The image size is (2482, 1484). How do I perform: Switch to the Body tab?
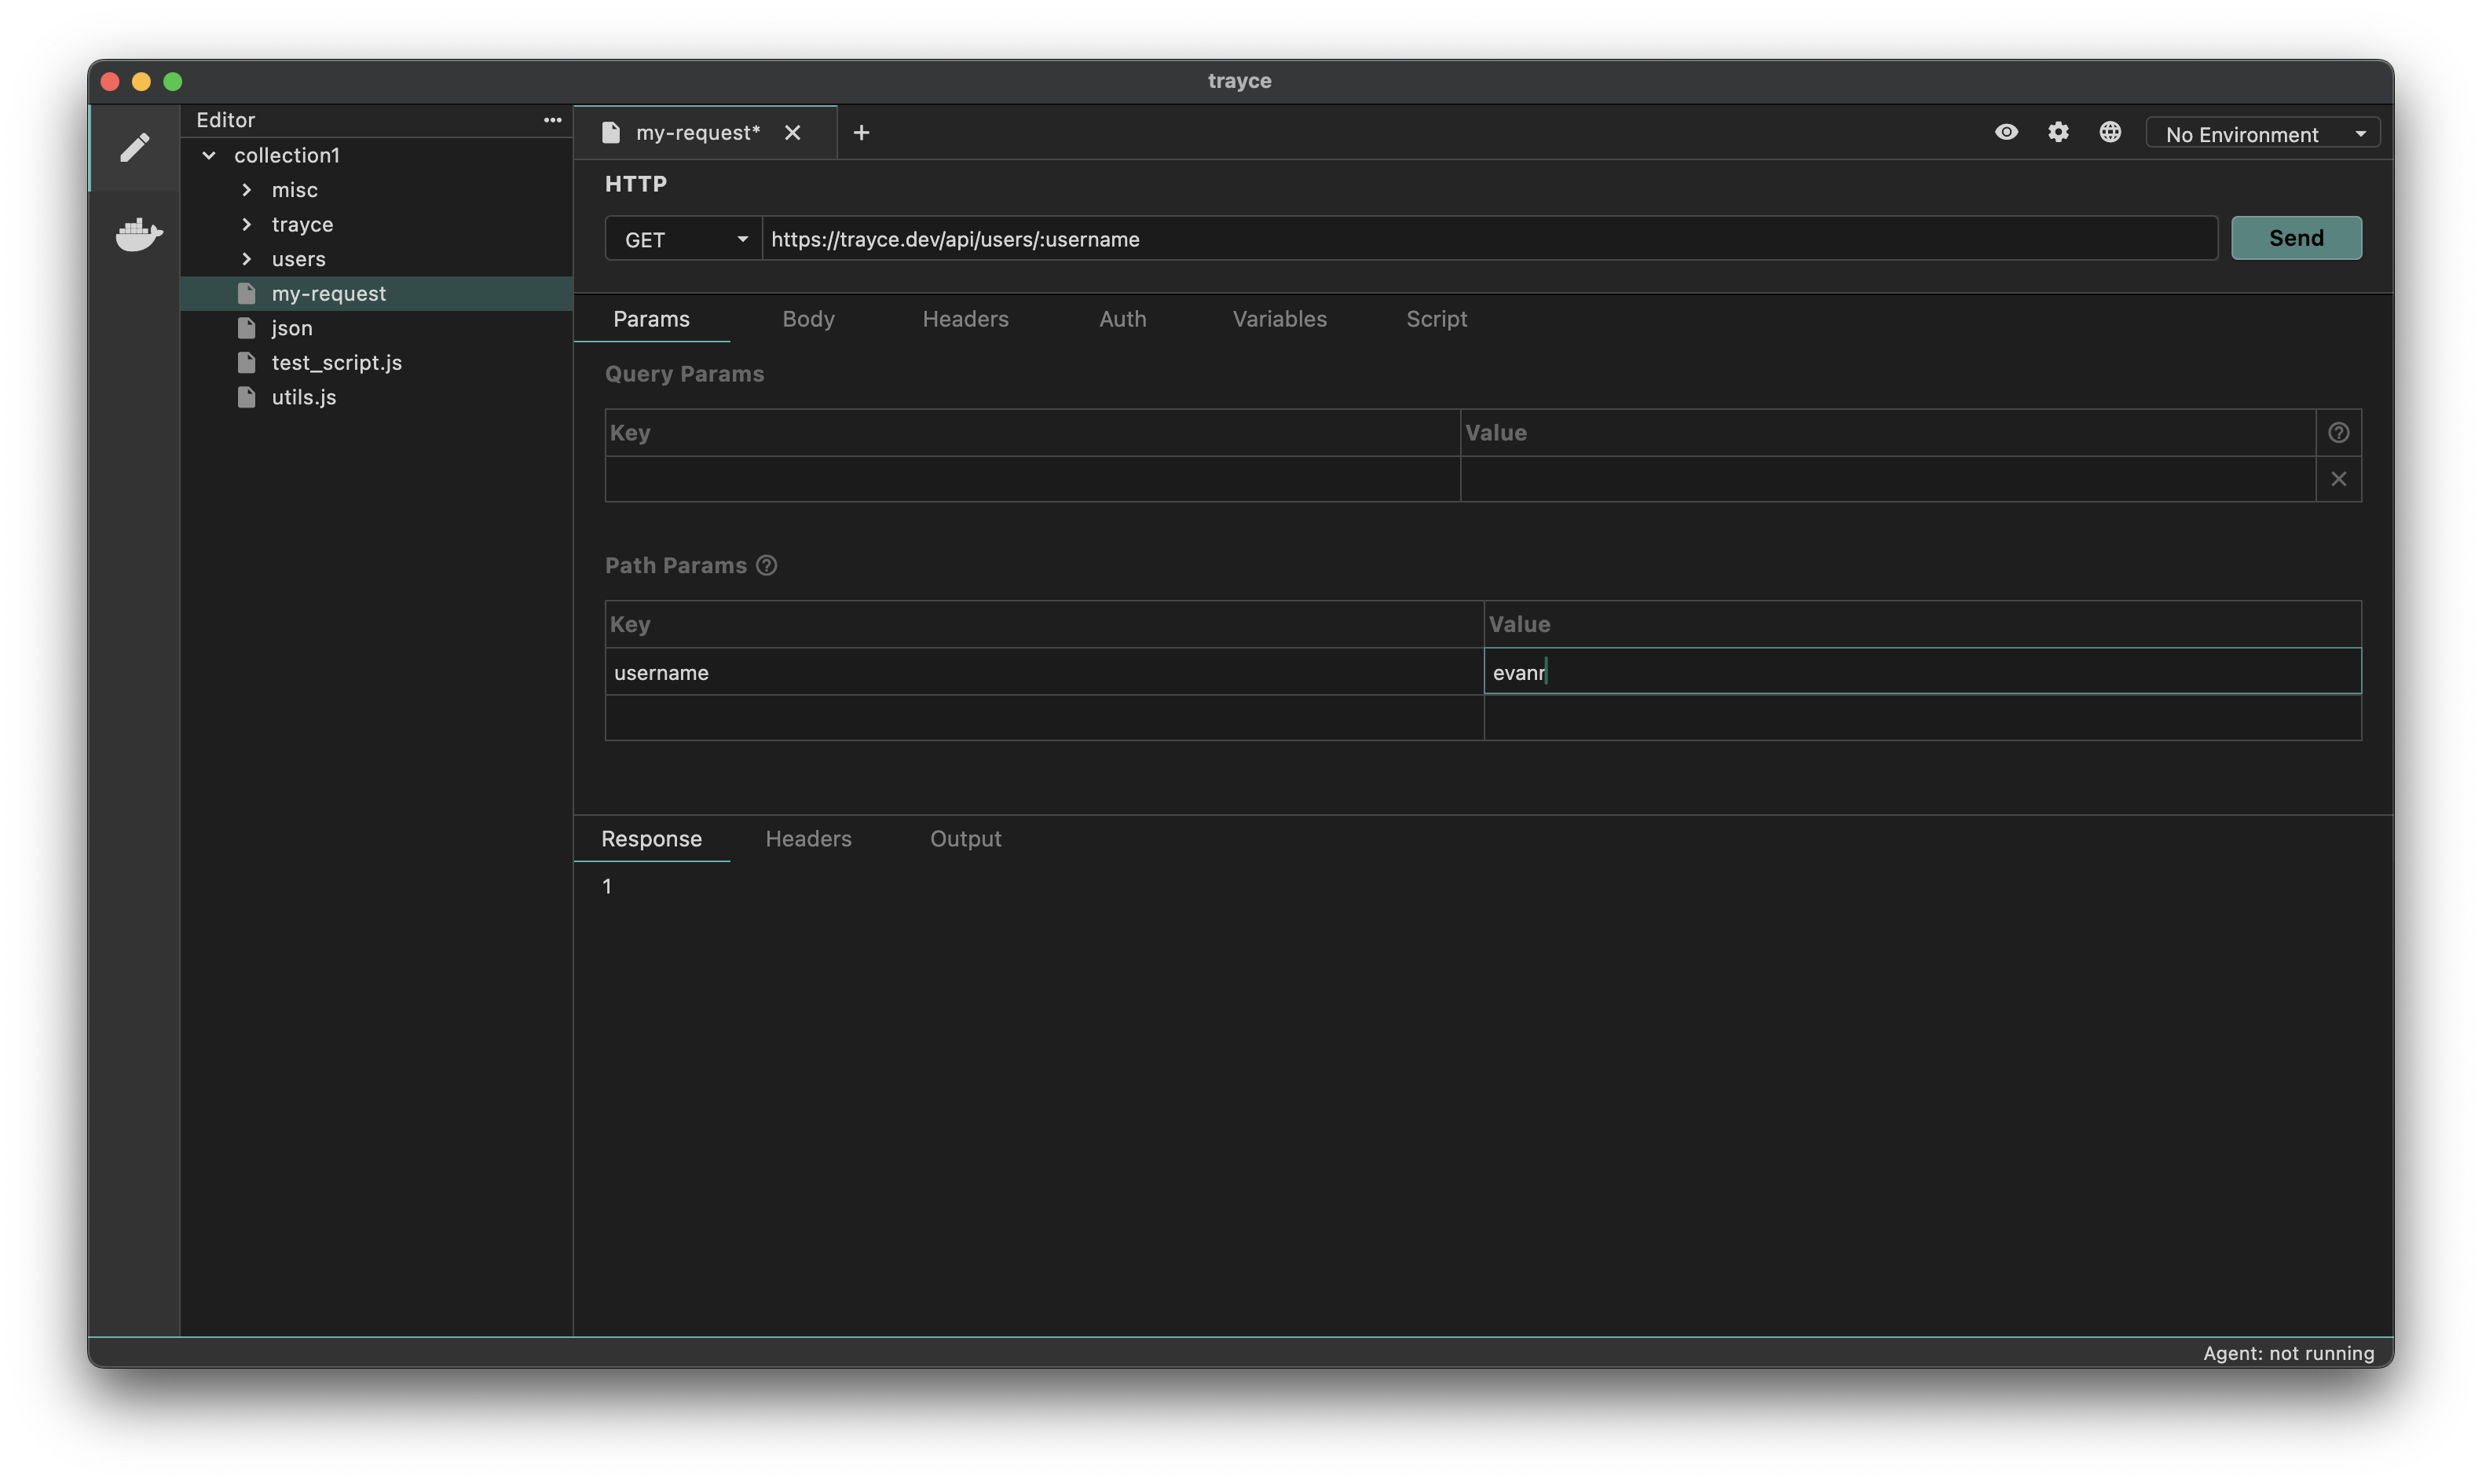(808, 319)
